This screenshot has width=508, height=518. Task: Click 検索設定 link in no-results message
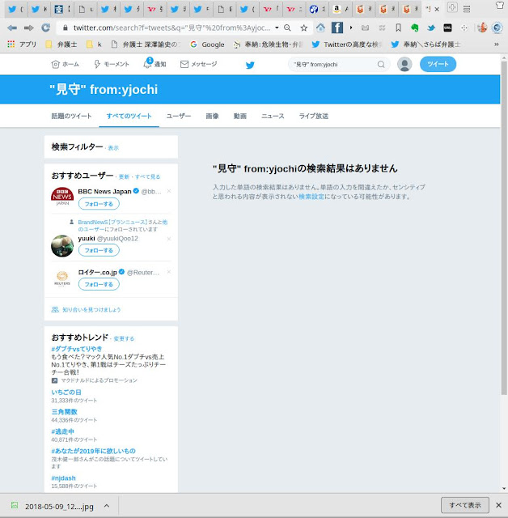tap(311, 197)
